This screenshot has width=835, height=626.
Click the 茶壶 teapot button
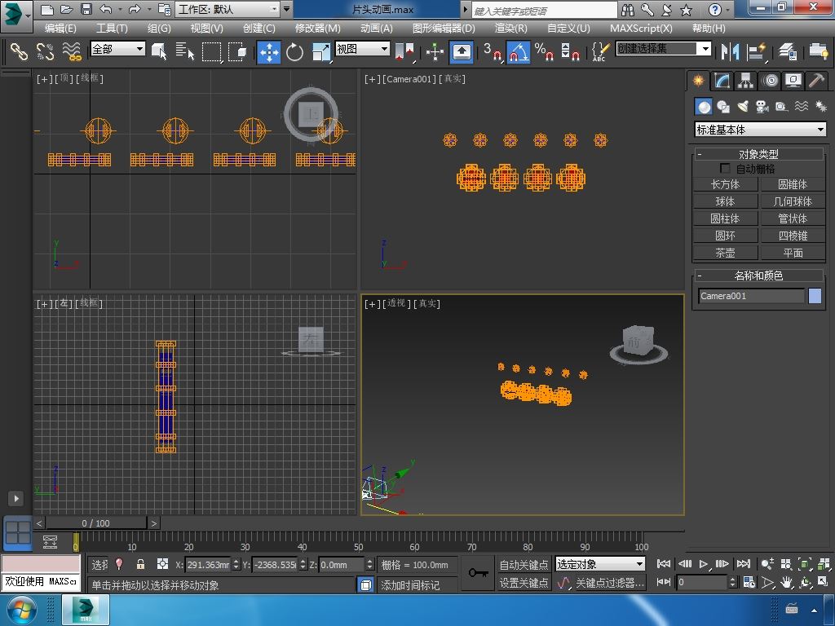click(x=725, y=253)
